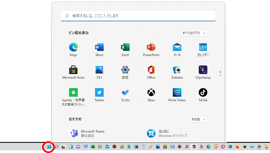Open File Explorer folder on taskbar
The width and height of the screenshot is (270, 153).
pyautogui.click(x=266, y=147)
